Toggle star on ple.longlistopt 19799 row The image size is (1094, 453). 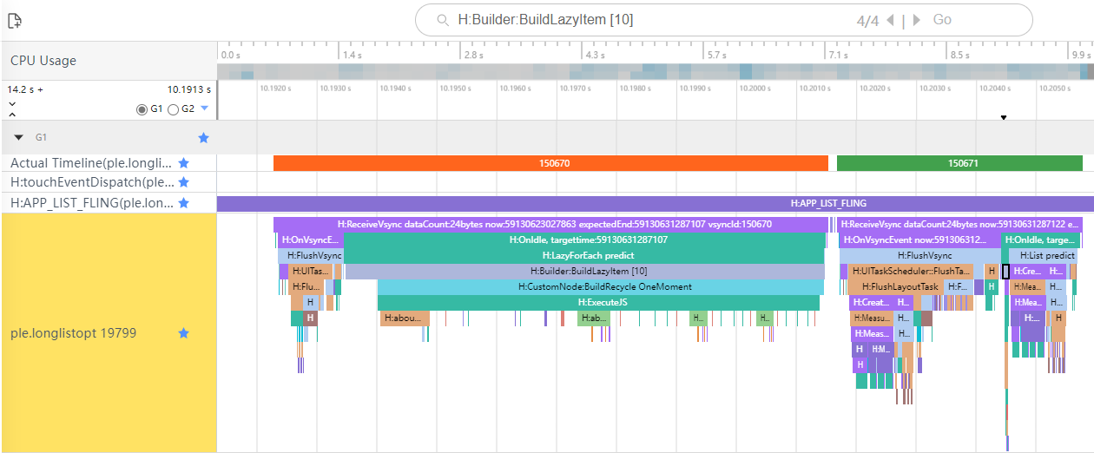(x=183, y=333)
